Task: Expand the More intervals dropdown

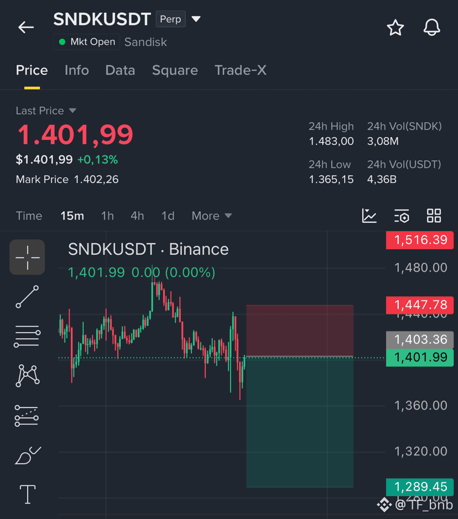Action: [x=212, y=216]
